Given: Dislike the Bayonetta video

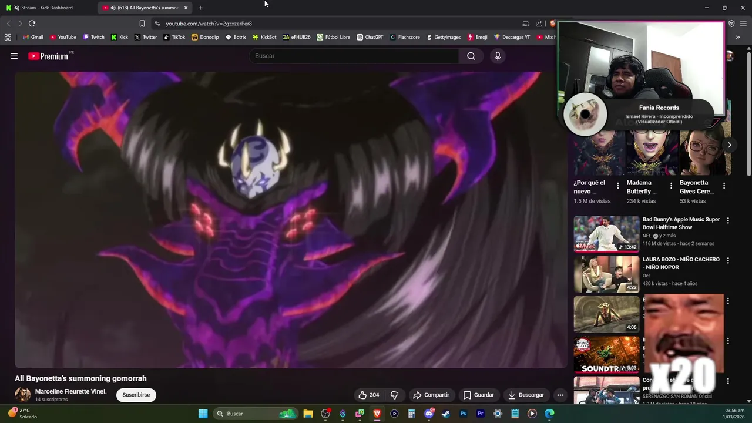Looking at the screenshot, I should click(395, 395).
